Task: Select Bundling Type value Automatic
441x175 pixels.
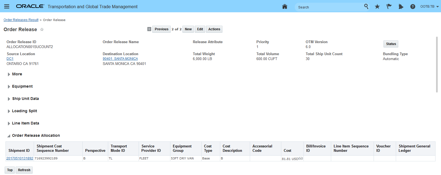Action: point(391,59)
